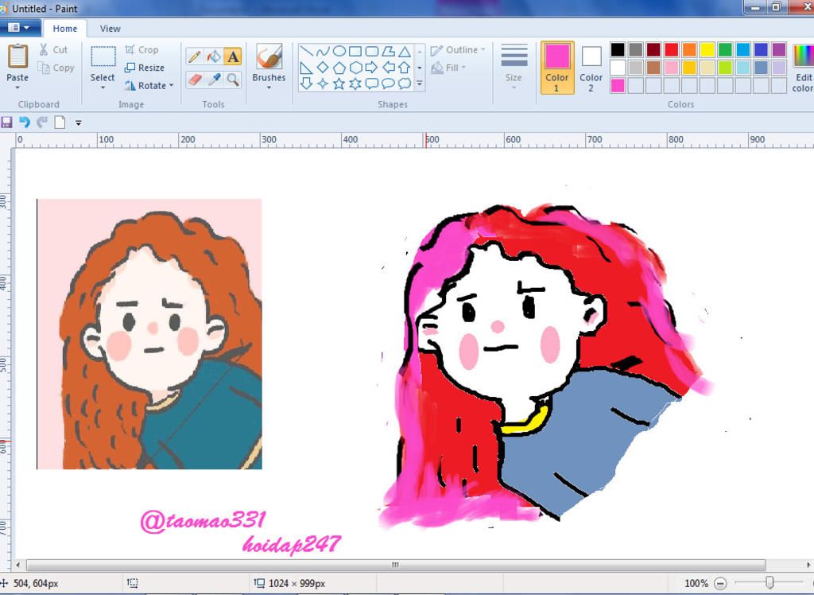
Task: Click the Cut scissors icon
Action: point(44,50)
